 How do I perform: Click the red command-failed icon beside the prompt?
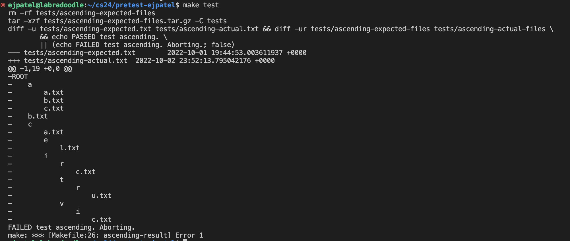[3, 5]
